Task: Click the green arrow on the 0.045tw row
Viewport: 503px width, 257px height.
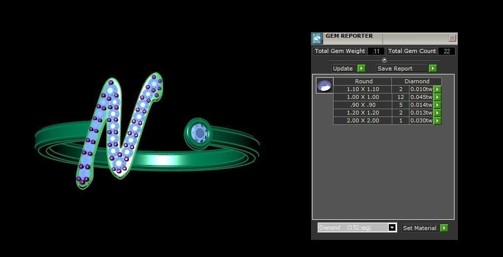Action: [x=437, y=97]
